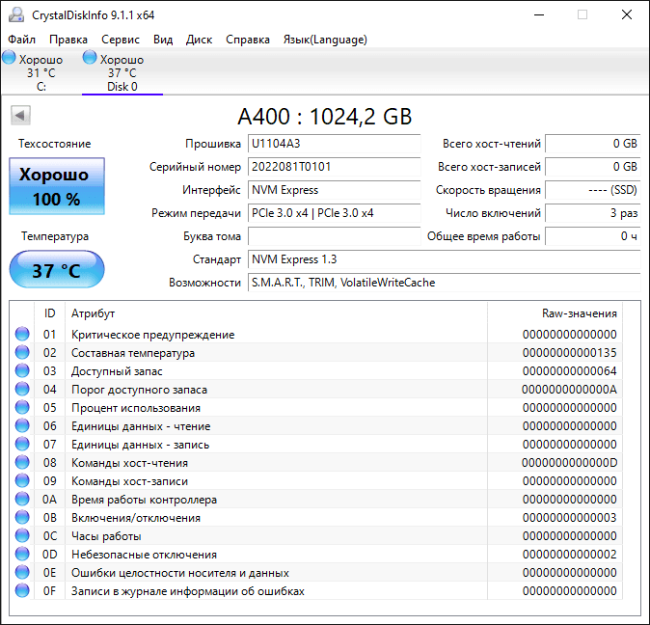Click raw value 0000000000003 of Включения/отключения
This screenshot has width=650, height=625.
[570, 518]
